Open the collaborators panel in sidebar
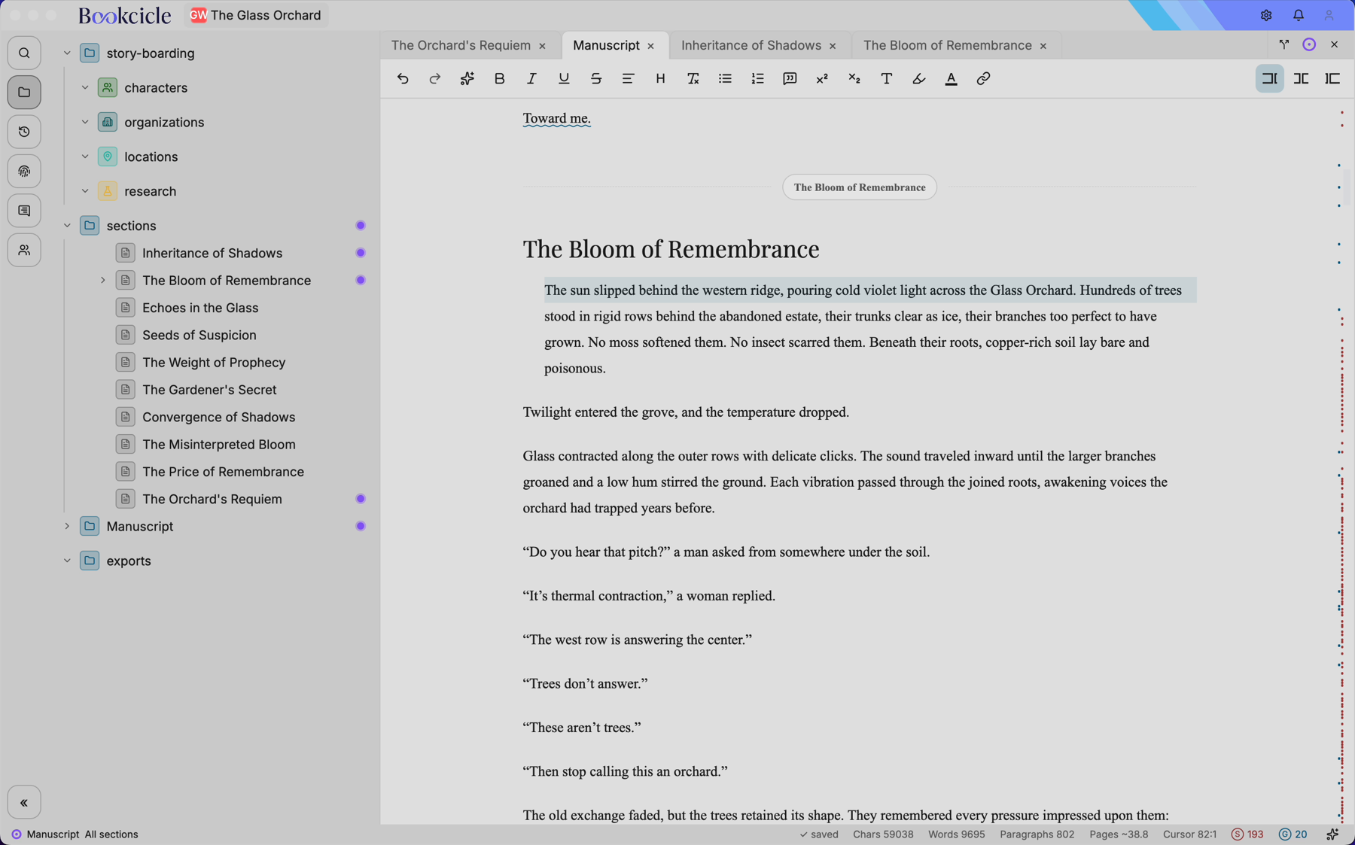1355x845 pixels. click(x=24, y=250)
